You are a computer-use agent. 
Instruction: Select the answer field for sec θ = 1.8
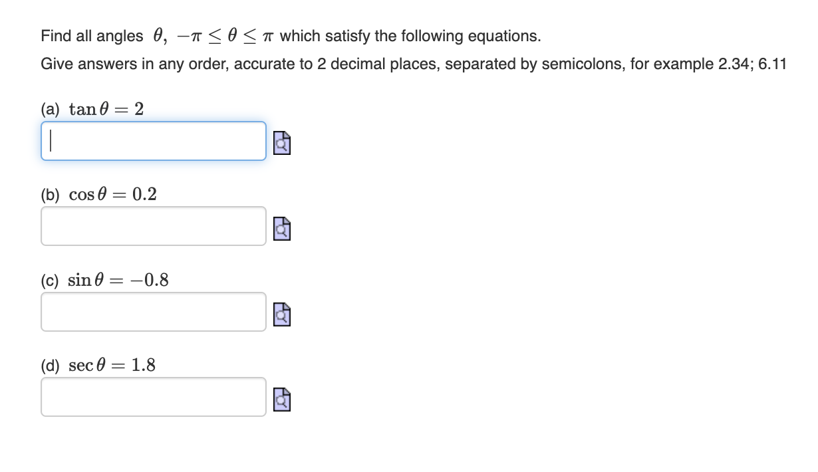[153, 396]
